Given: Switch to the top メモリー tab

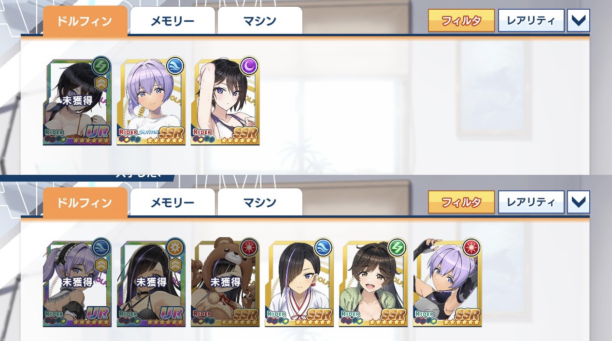Looking at the screenshot, I should point(172,21).
